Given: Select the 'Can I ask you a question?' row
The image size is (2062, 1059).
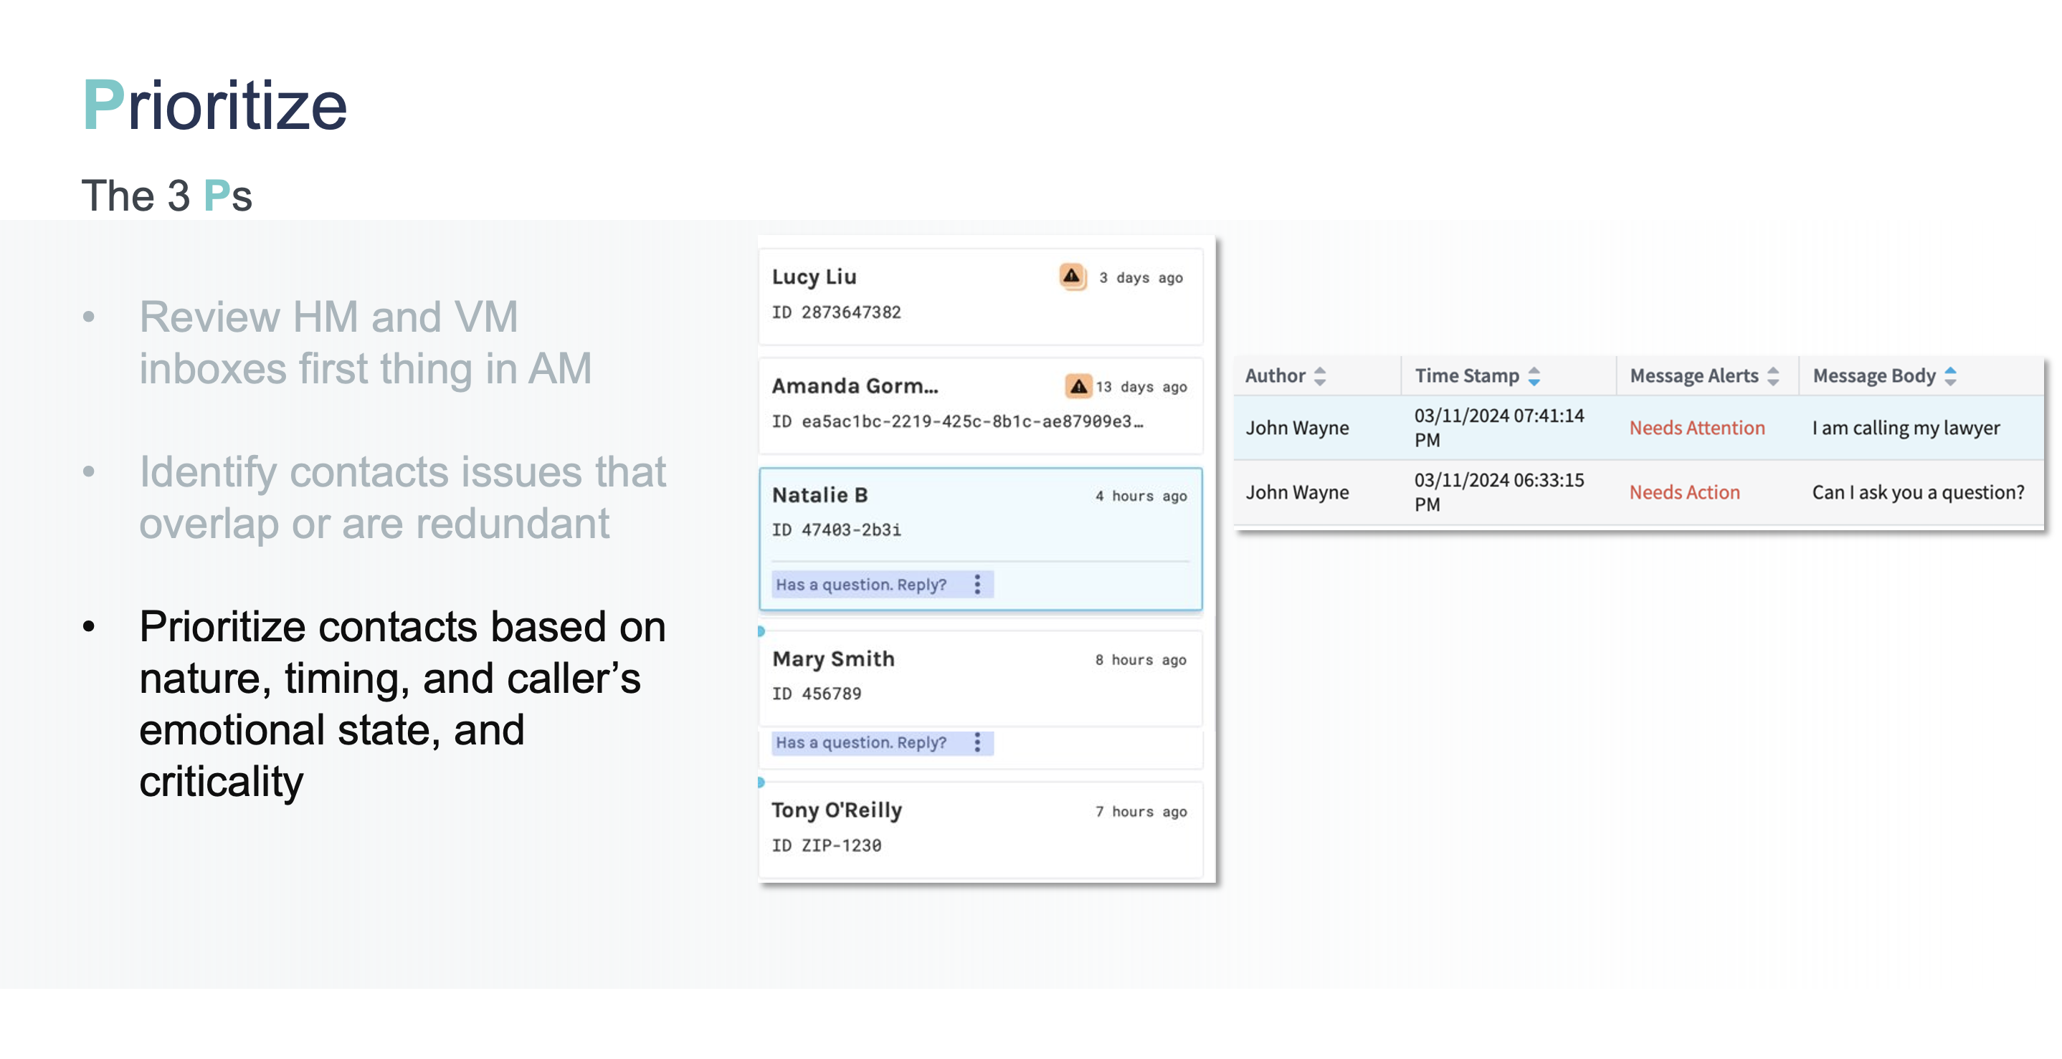Looking at the screenshot, I should pyautogui.click(x=1918, y=493).
